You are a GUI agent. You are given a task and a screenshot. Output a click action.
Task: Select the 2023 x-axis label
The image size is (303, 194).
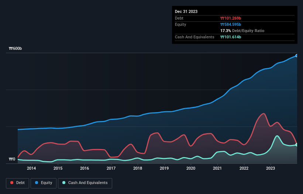[x=271, y=168]
